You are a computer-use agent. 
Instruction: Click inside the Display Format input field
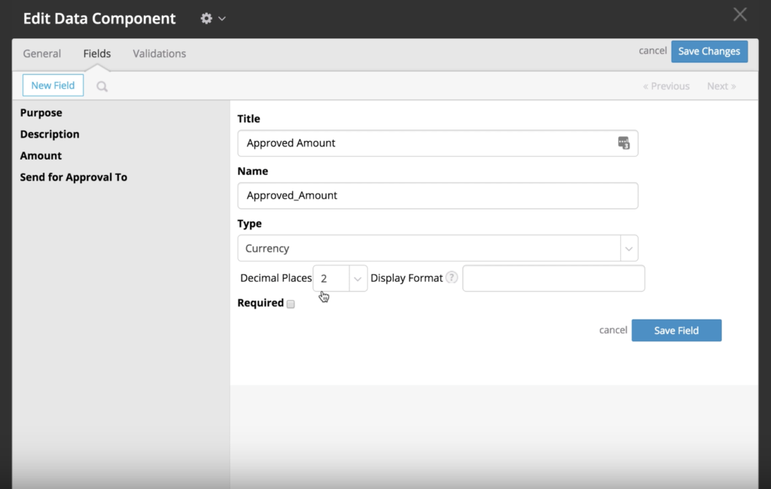553,278
